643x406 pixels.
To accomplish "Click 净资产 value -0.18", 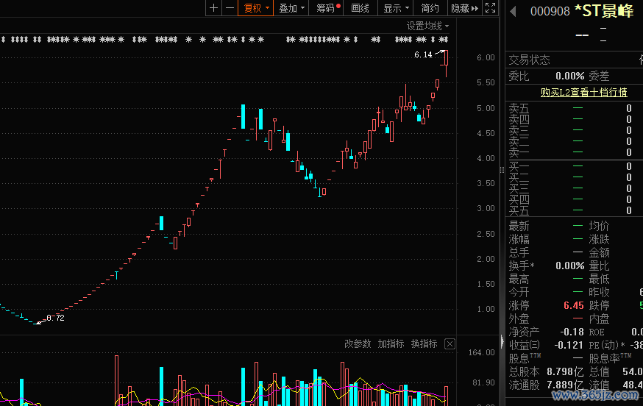I will pyautogui.click(x=572, y=332).
